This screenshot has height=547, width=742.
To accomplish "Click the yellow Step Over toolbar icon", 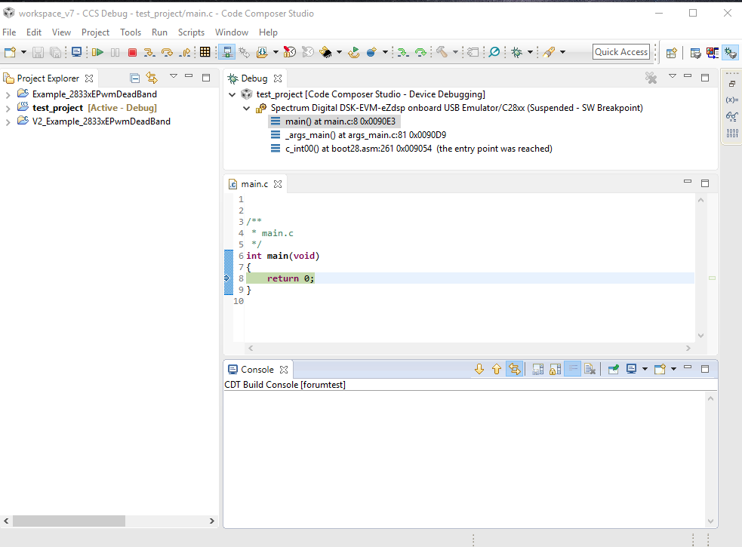I will click(x=167, y=52).
